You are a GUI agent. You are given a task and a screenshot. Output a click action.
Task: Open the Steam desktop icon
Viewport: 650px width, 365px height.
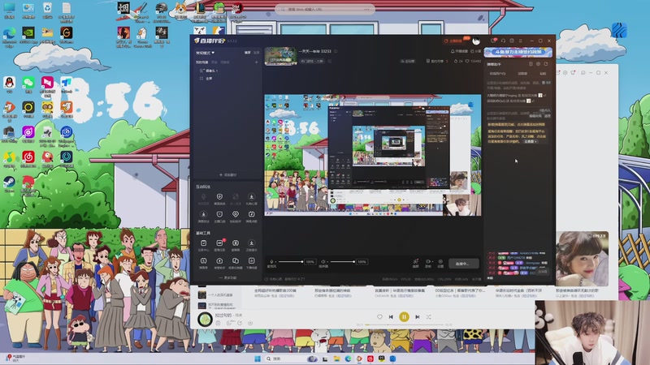click(9, 184)
